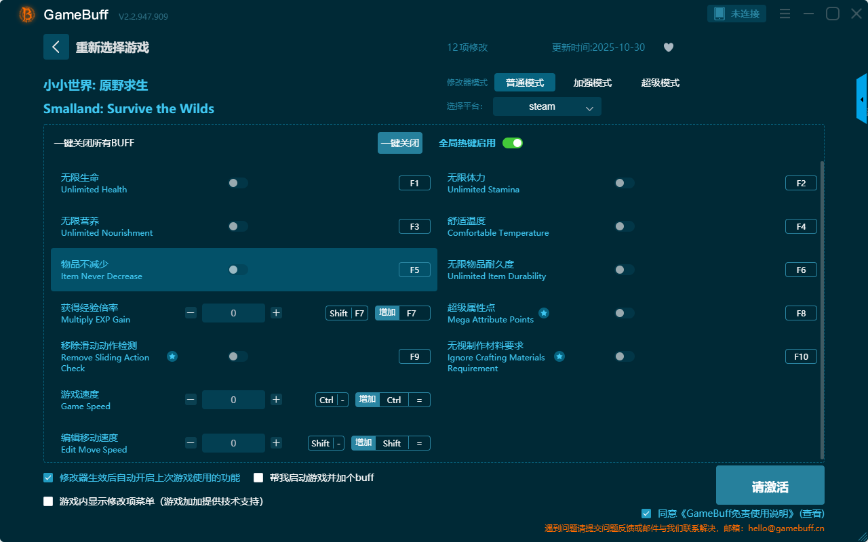Click star badge beside Mega Attribute Points
868x542 pixels.
[544, 313]
